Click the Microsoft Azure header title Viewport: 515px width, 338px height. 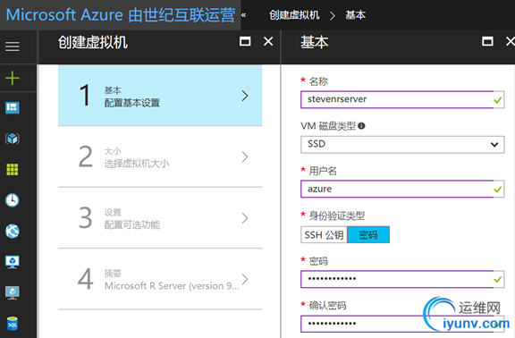click(121, 15)
